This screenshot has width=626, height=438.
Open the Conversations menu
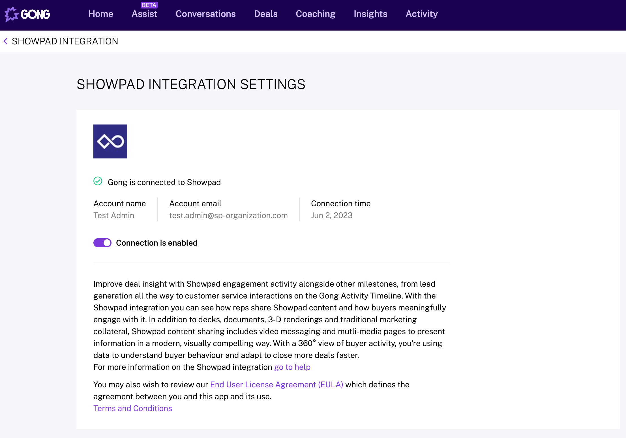click(206, 14)
